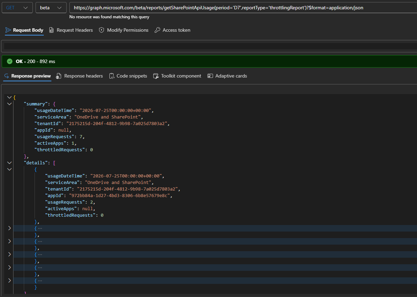Click the green OK status checkmark icon
Screen dimensions: 417x297
tap(10, 61)
